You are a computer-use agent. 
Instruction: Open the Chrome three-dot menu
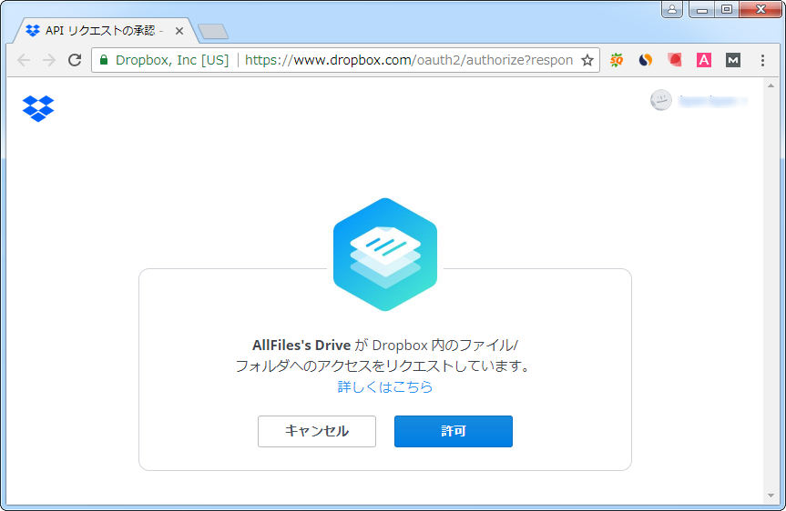coord(762,61)
